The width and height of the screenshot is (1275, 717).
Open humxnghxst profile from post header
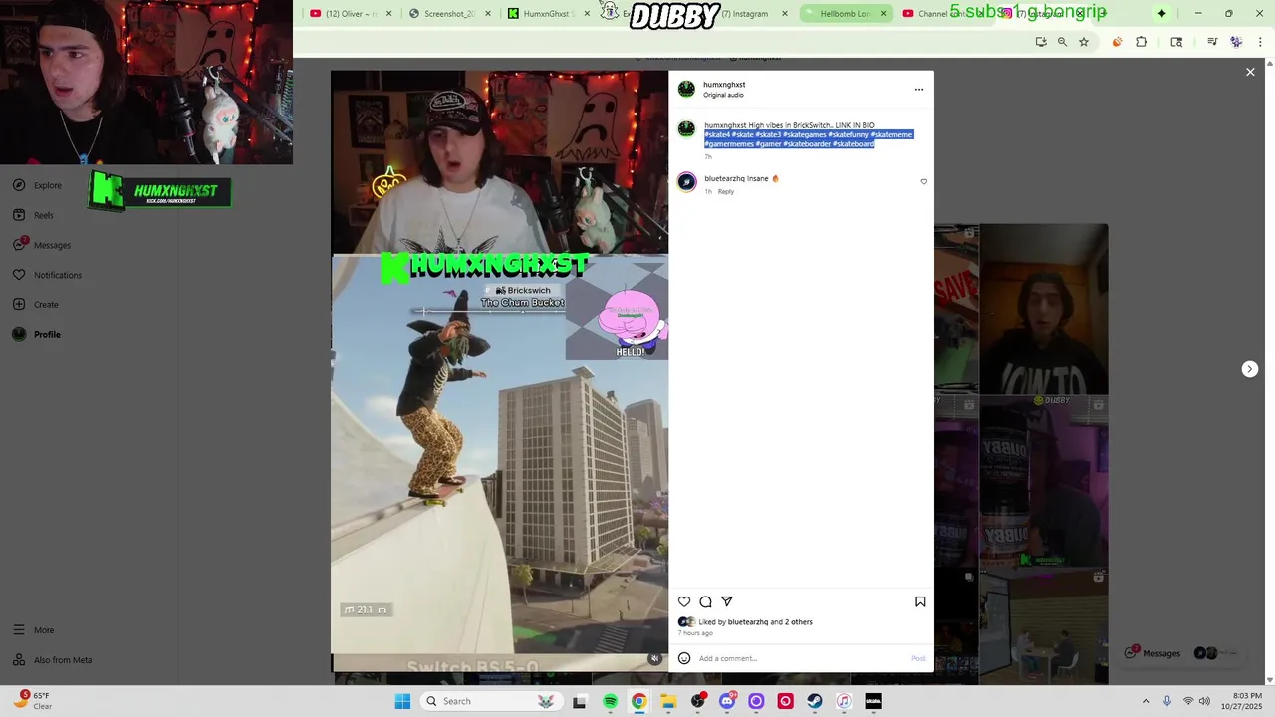724,85
